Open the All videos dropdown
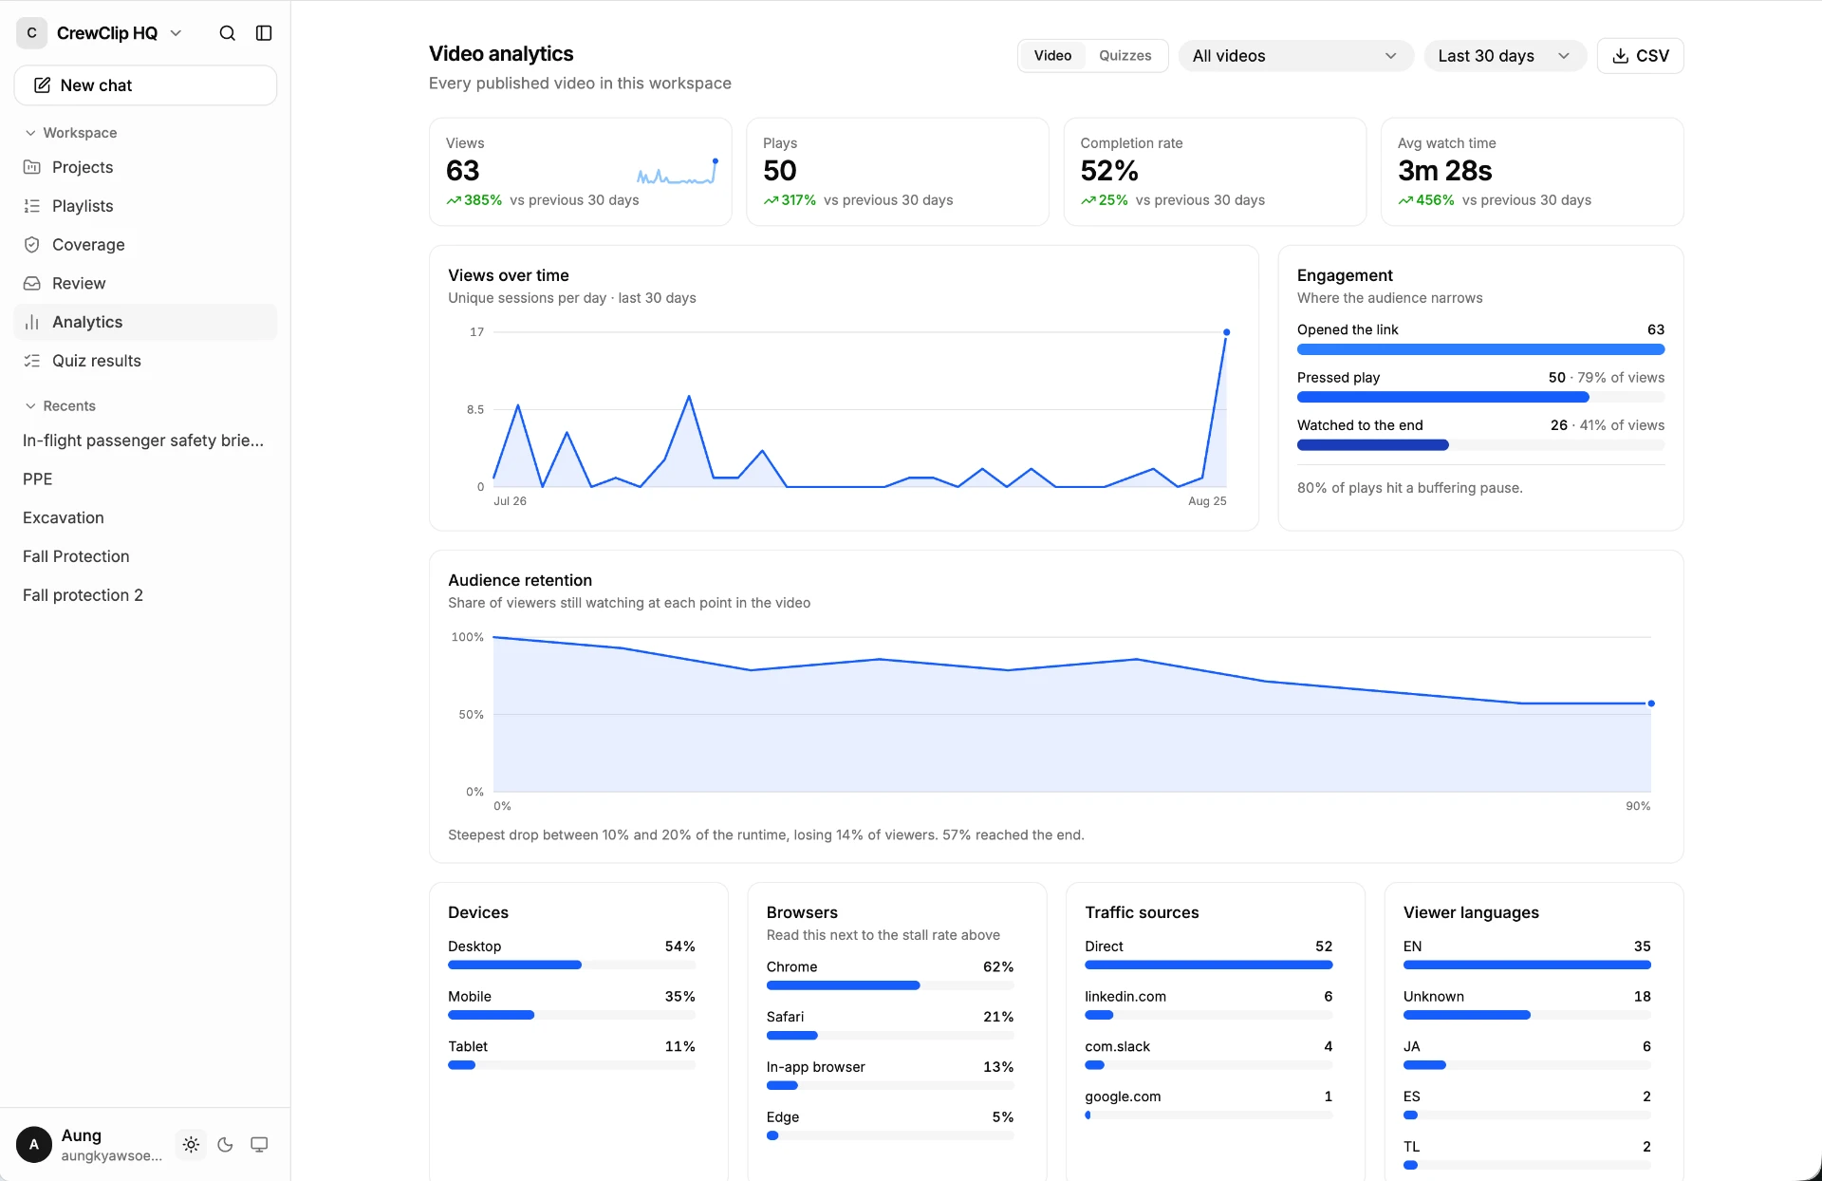 point(1295,56)
